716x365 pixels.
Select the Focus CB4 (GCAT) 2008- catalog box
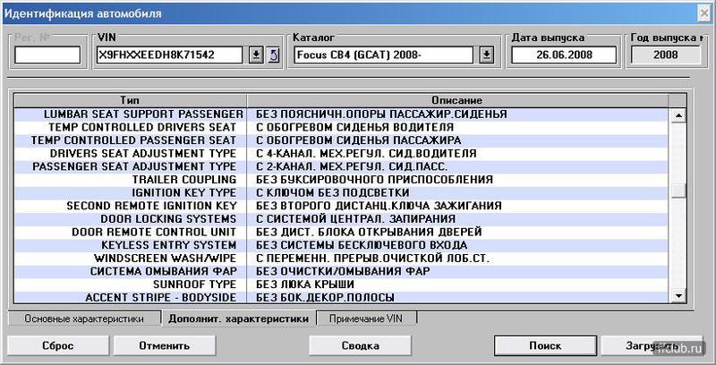(x=384, y=55)
